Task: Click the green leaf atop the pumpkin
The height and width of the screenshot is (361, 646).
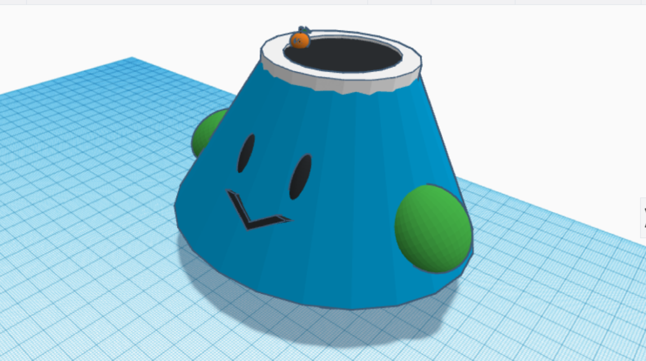Action: (x=304, y=29)
